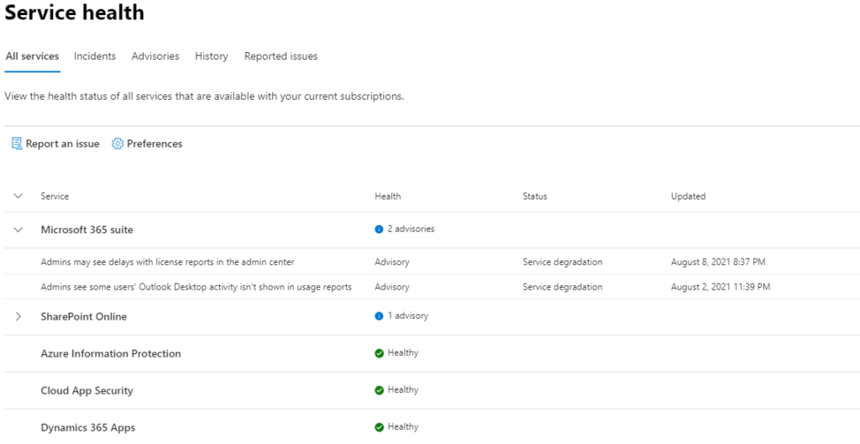Click the Report an issue icon
Viewport: 860px width, 444px height.
tap(17, 144)
